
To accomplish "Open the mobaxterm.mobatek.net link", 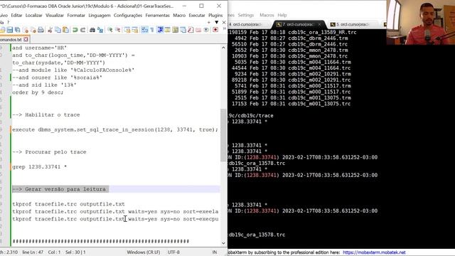I will point(374,252).
